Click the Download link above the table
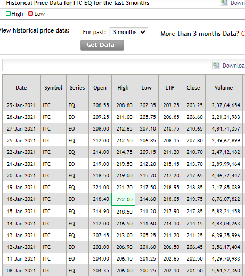This screenshot has height=276, width=245. (234, 66)
